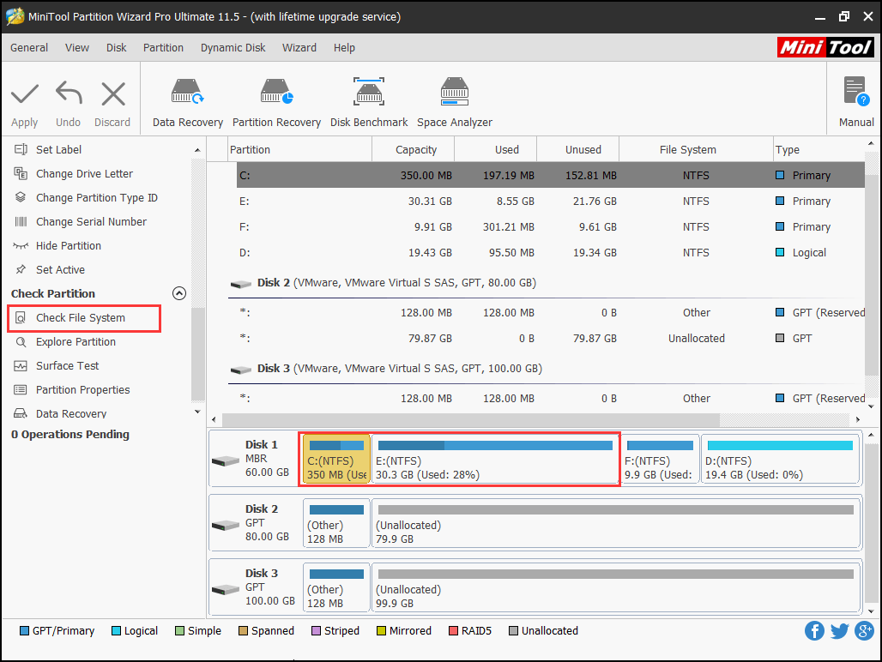Image resolution: width=882 pixels, height=662 pixels.
Task: Choose Surface Test in the sidebar
Action: tap(68, 366)
